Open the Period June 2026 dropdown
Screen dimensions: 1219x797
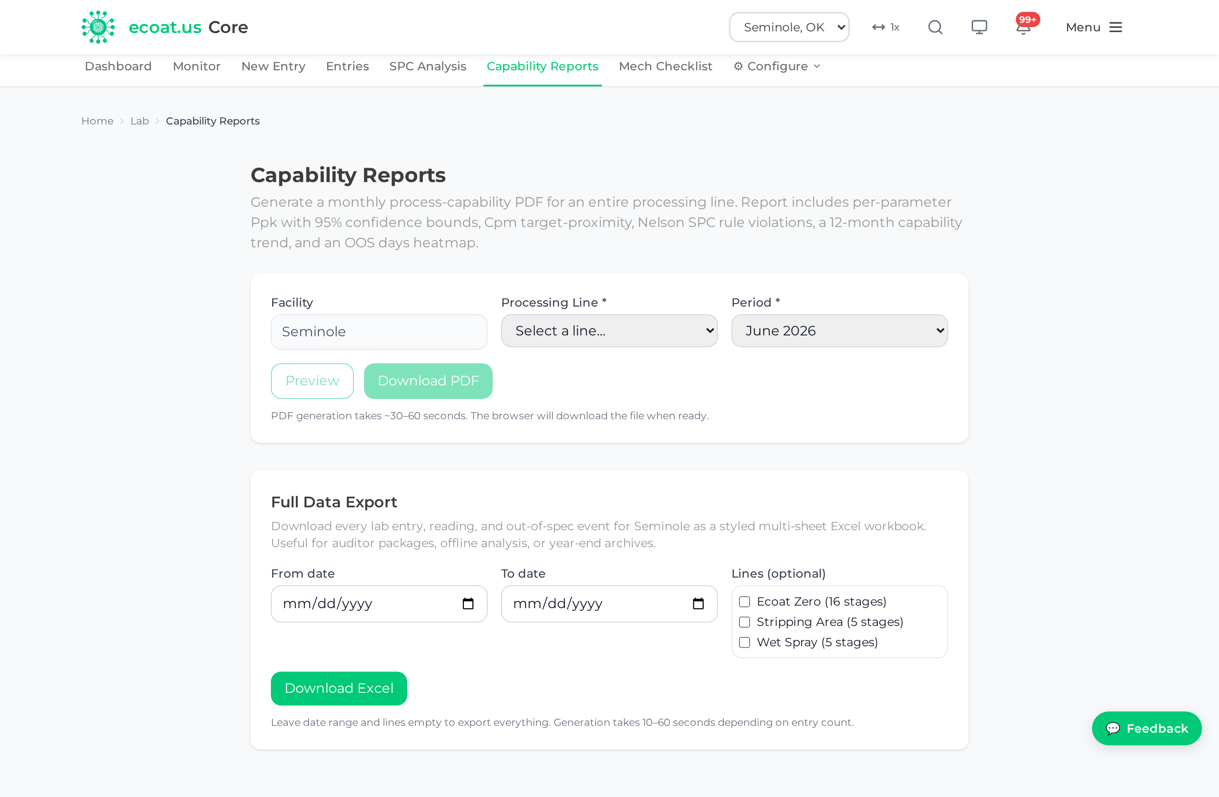click(839, 331)
